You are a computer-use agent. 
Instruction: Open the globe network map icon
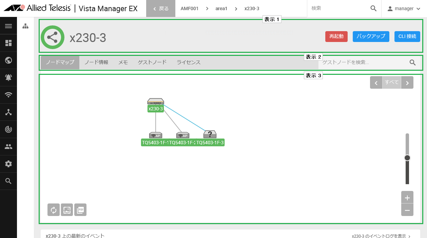pos(8,60)
